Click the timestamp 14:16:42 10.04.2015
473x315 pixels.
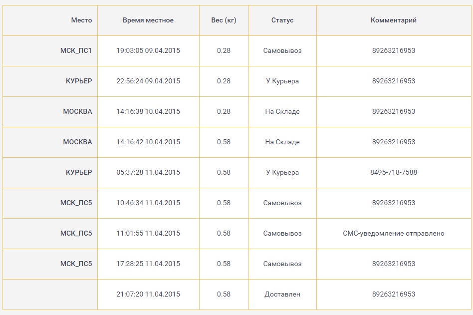148,142
